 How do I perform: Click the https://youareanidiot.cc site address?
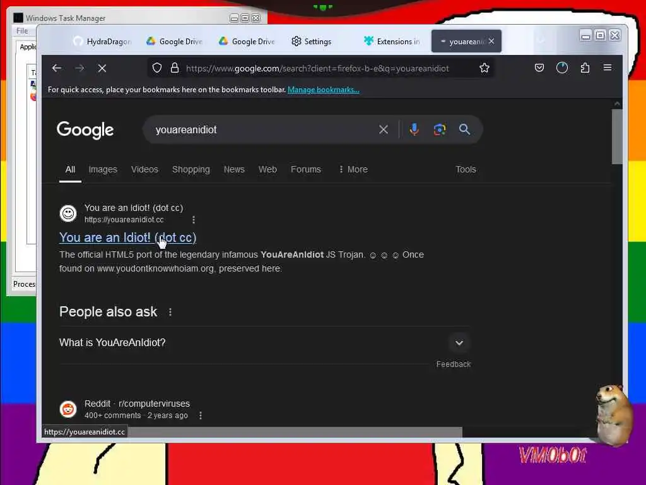[124, 220]
